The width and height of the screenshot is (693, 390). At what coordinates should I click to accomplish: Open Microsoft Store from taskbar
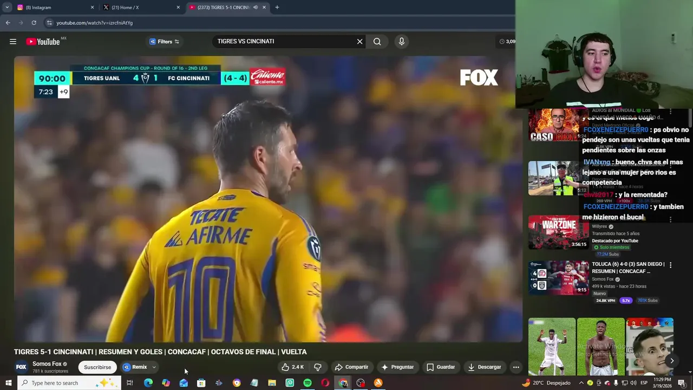(x=201, y=383)
